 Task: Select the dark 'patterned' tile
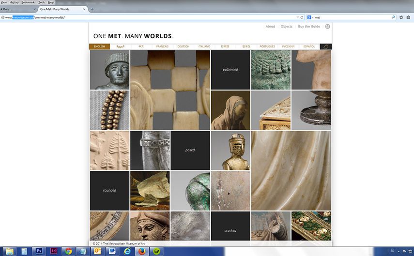(x=230, y=70)
